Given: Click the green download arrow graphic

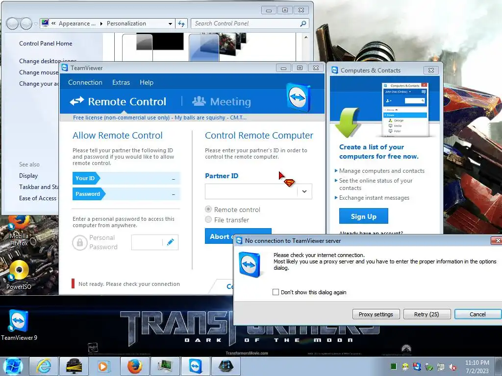Looking at the screenshot, I should tap(348, 122).
